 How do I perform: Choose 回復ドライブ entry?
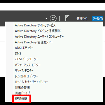(22, 93)
